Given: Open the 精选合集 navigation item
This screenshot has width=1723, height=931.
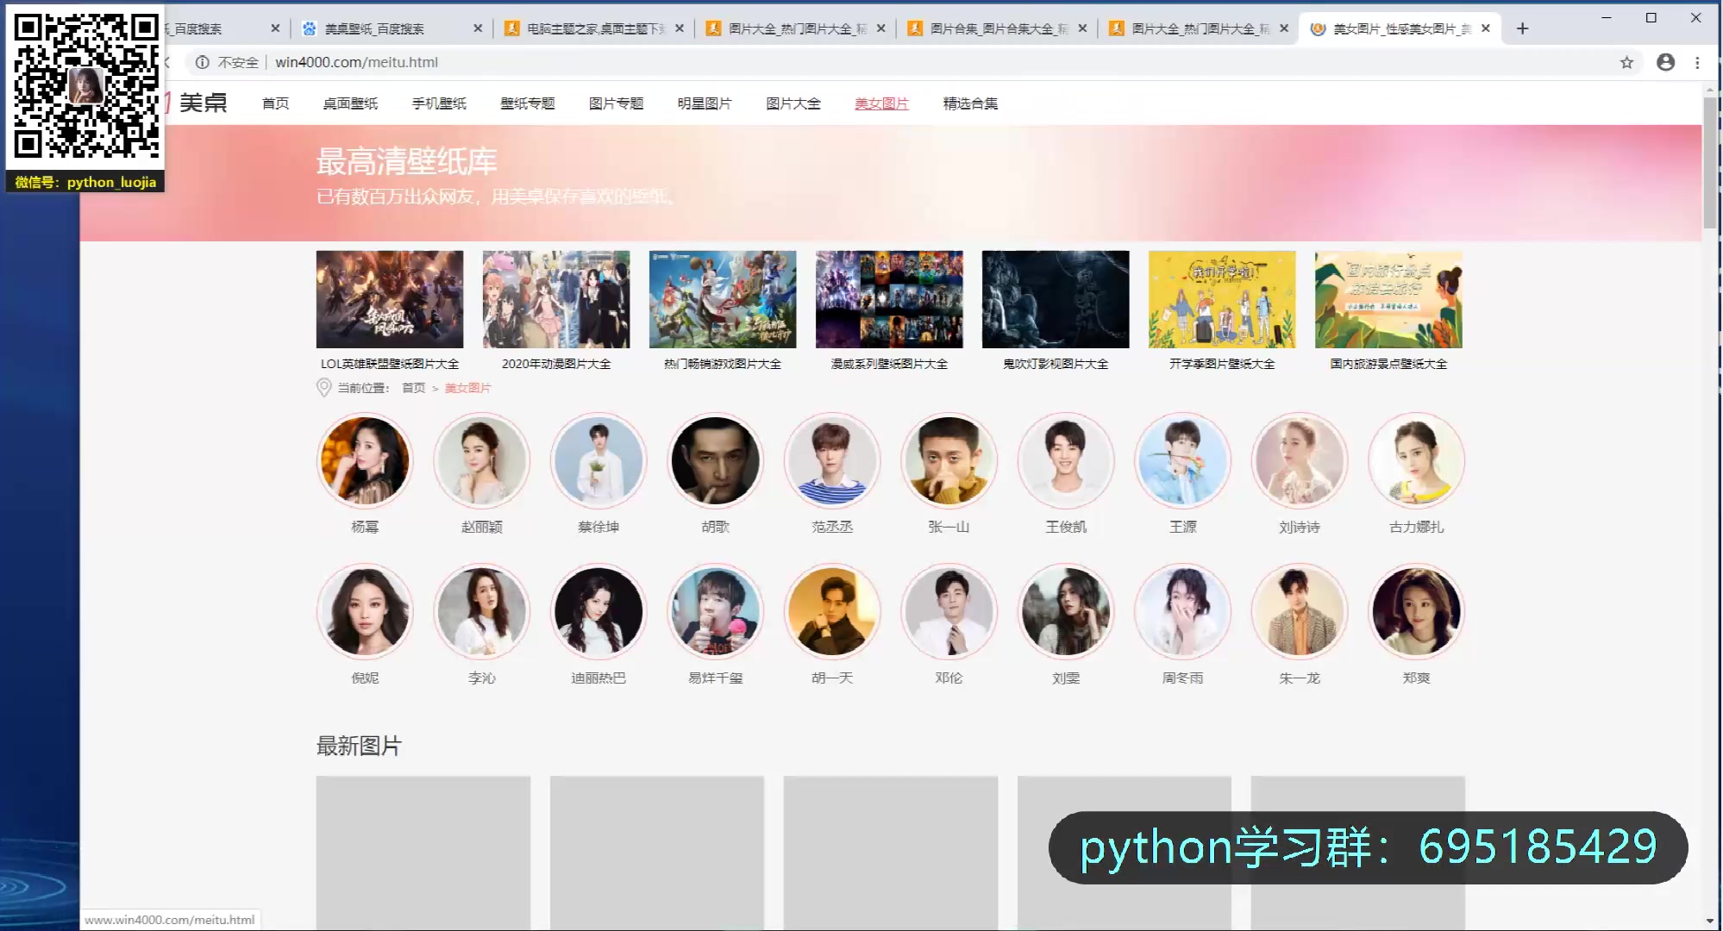Looking at the screenshot, I should point(968,103).
